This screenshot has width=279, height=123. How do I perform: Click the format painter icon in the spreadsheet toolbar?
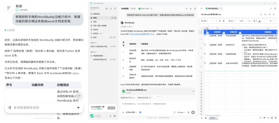pyautogui.click(x=220, y=21)
